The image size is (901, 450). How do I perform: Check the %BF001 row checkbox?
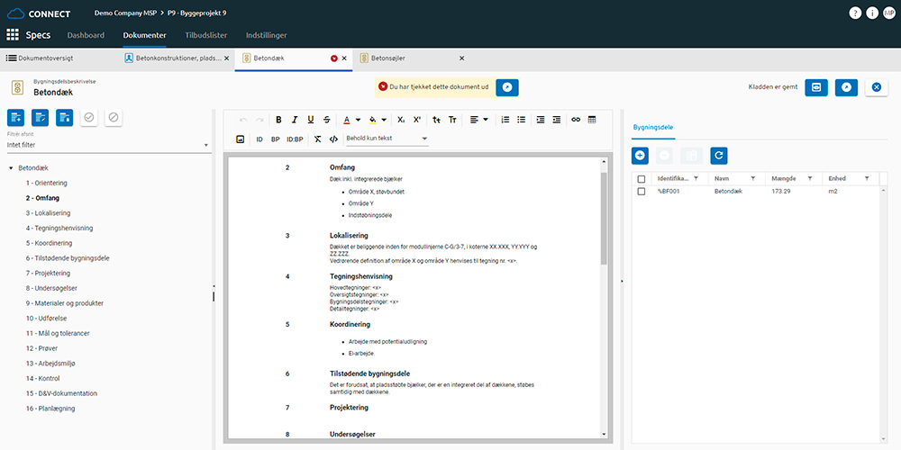click(x=642, y=192)
